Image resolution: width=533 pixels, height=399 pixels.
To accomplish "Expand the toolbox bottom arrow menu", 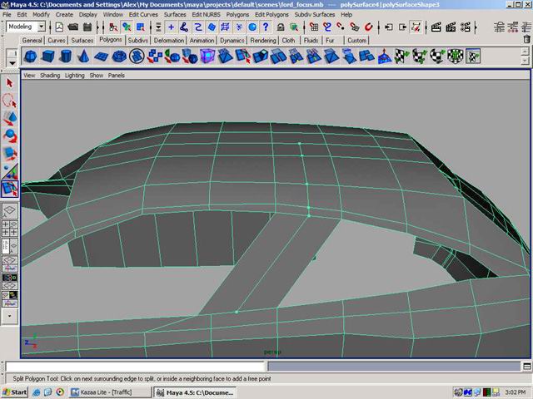I will [x=10, y=316].
